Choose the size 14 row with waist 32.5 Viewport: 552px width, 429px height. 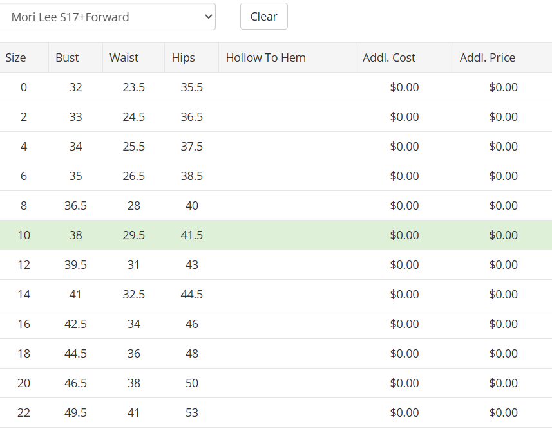point(276,294)
